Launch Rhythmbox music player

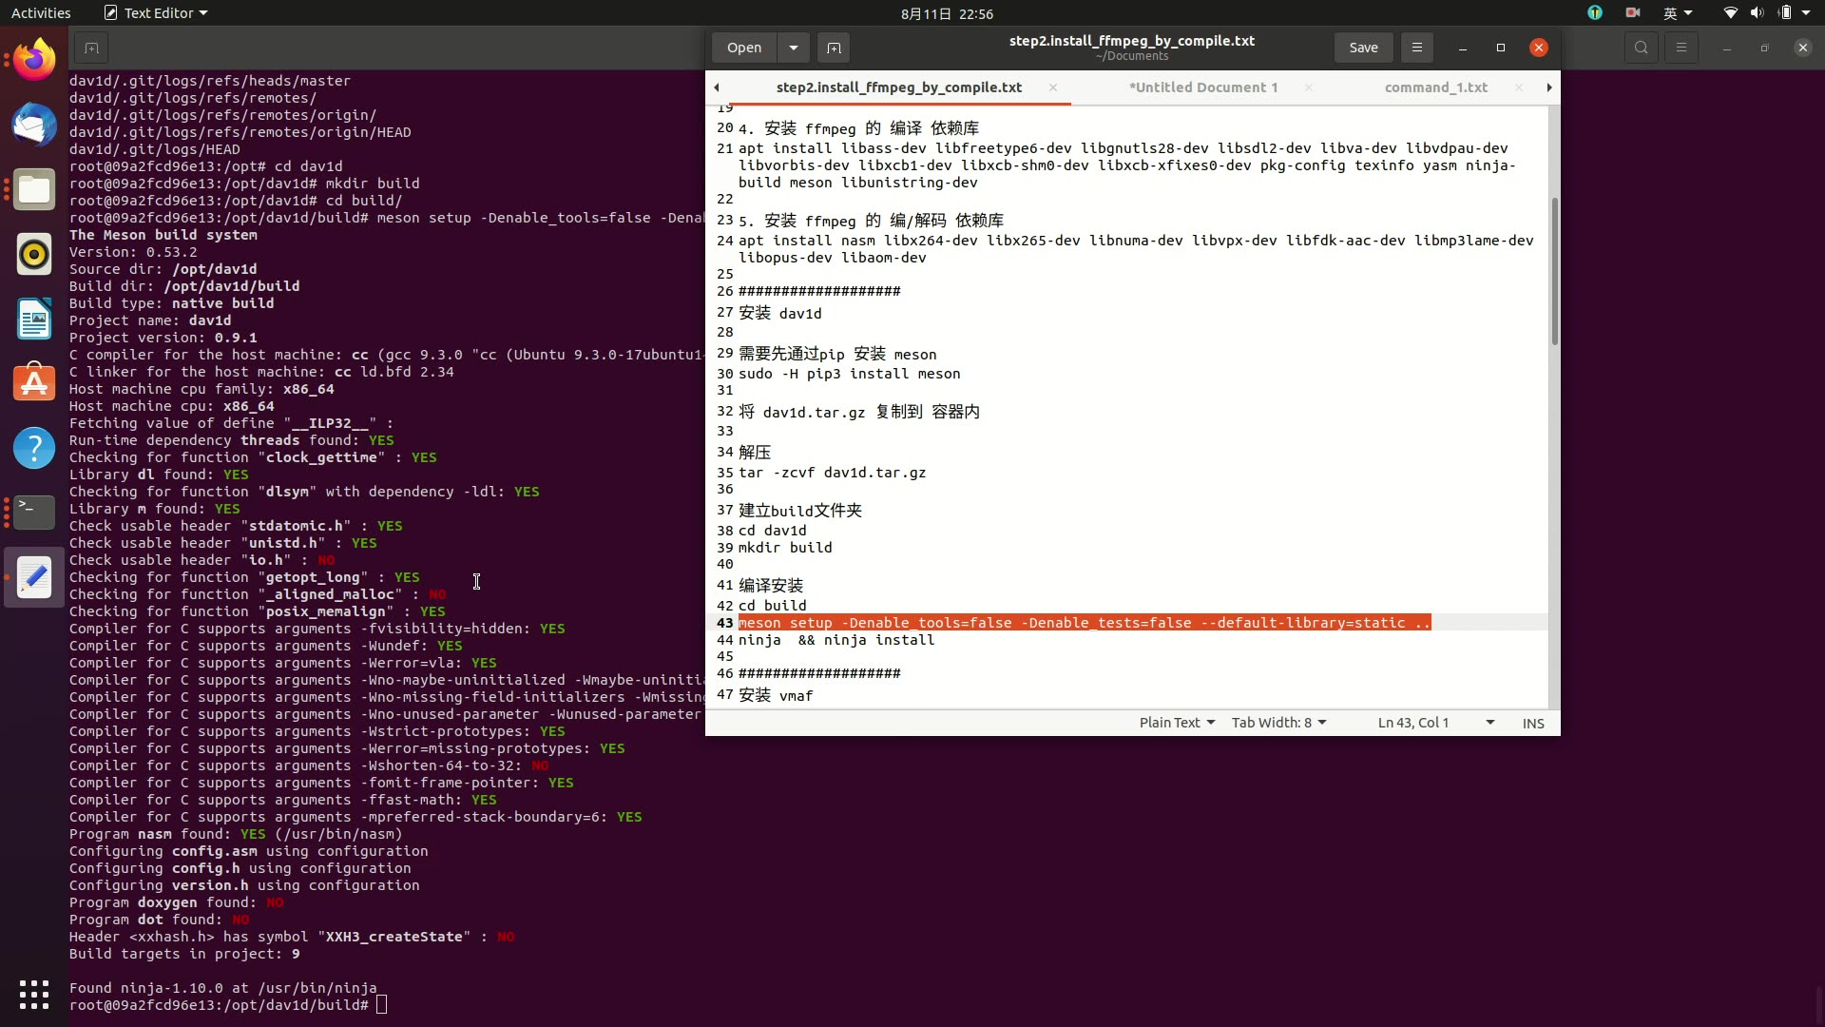33,254
